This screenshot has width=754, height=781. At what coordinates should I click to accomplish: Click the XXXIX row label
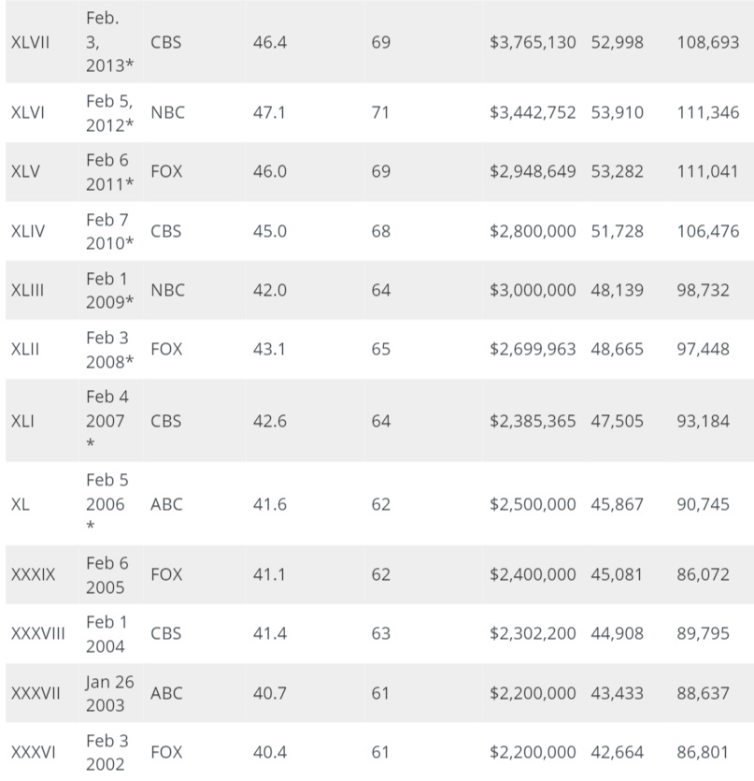click(33, 574)
